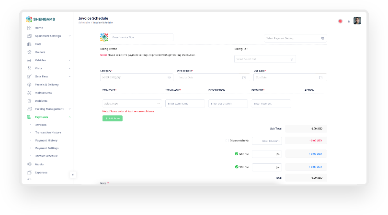Open Incidents menu label
Screen dimensions: 388x215
pos(41,101)
